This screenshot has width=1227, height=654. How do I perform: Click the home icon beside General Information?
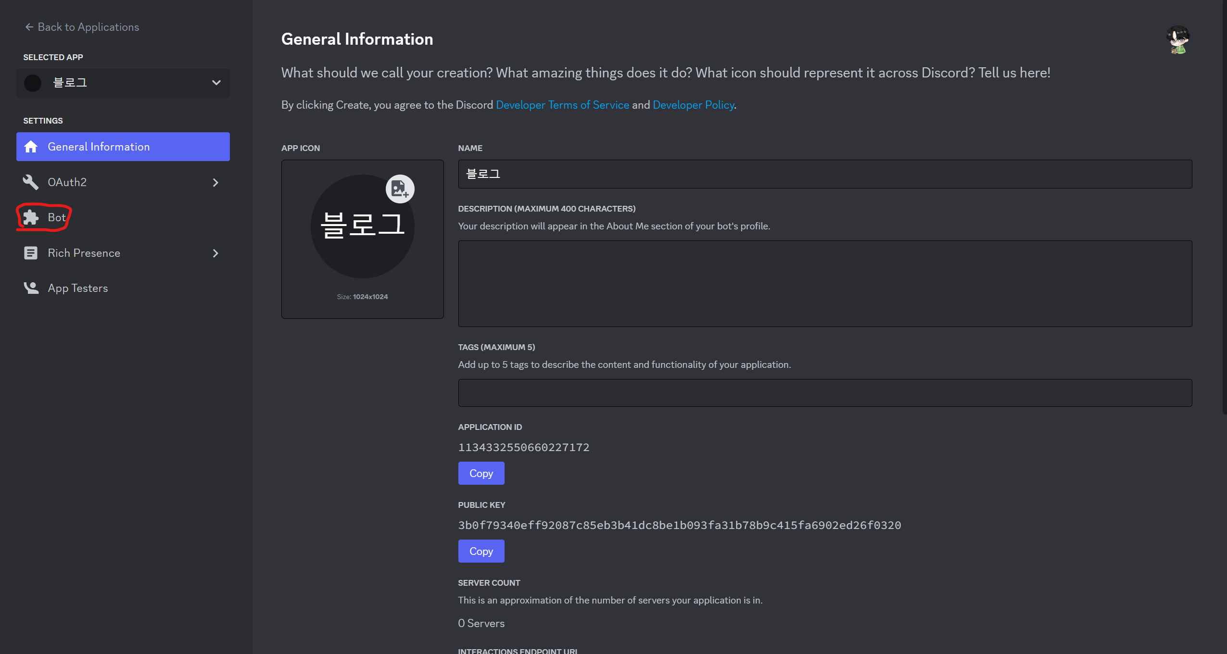pyautogui.click(x=31, y=147)
